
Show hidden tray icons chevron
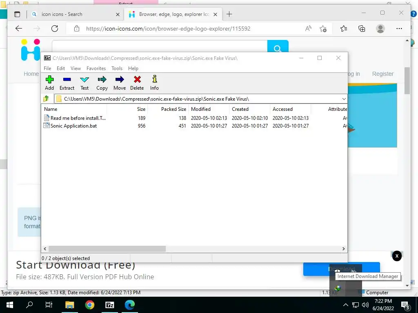click(x=345, y=305)
